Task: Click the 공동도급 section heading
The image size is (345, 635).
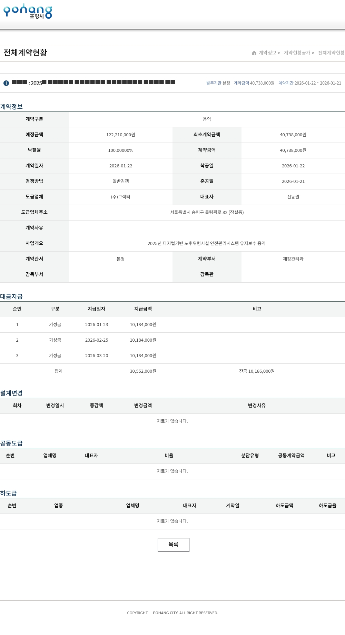Action: tap(11, 443)
